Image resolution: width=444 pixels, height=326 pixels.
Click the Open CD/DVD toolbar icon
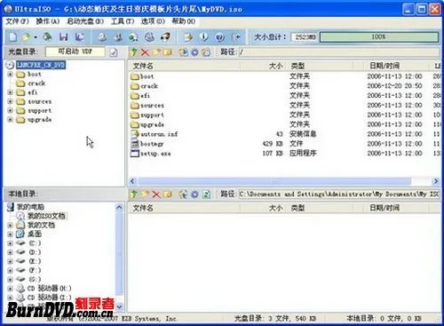pyautogui.click(x=47, y=37)
